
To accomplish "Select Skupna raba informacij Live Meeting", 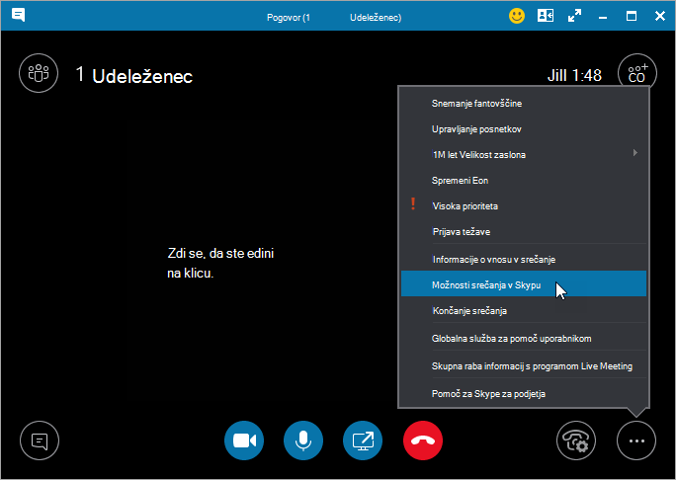I will click(524, 365).
